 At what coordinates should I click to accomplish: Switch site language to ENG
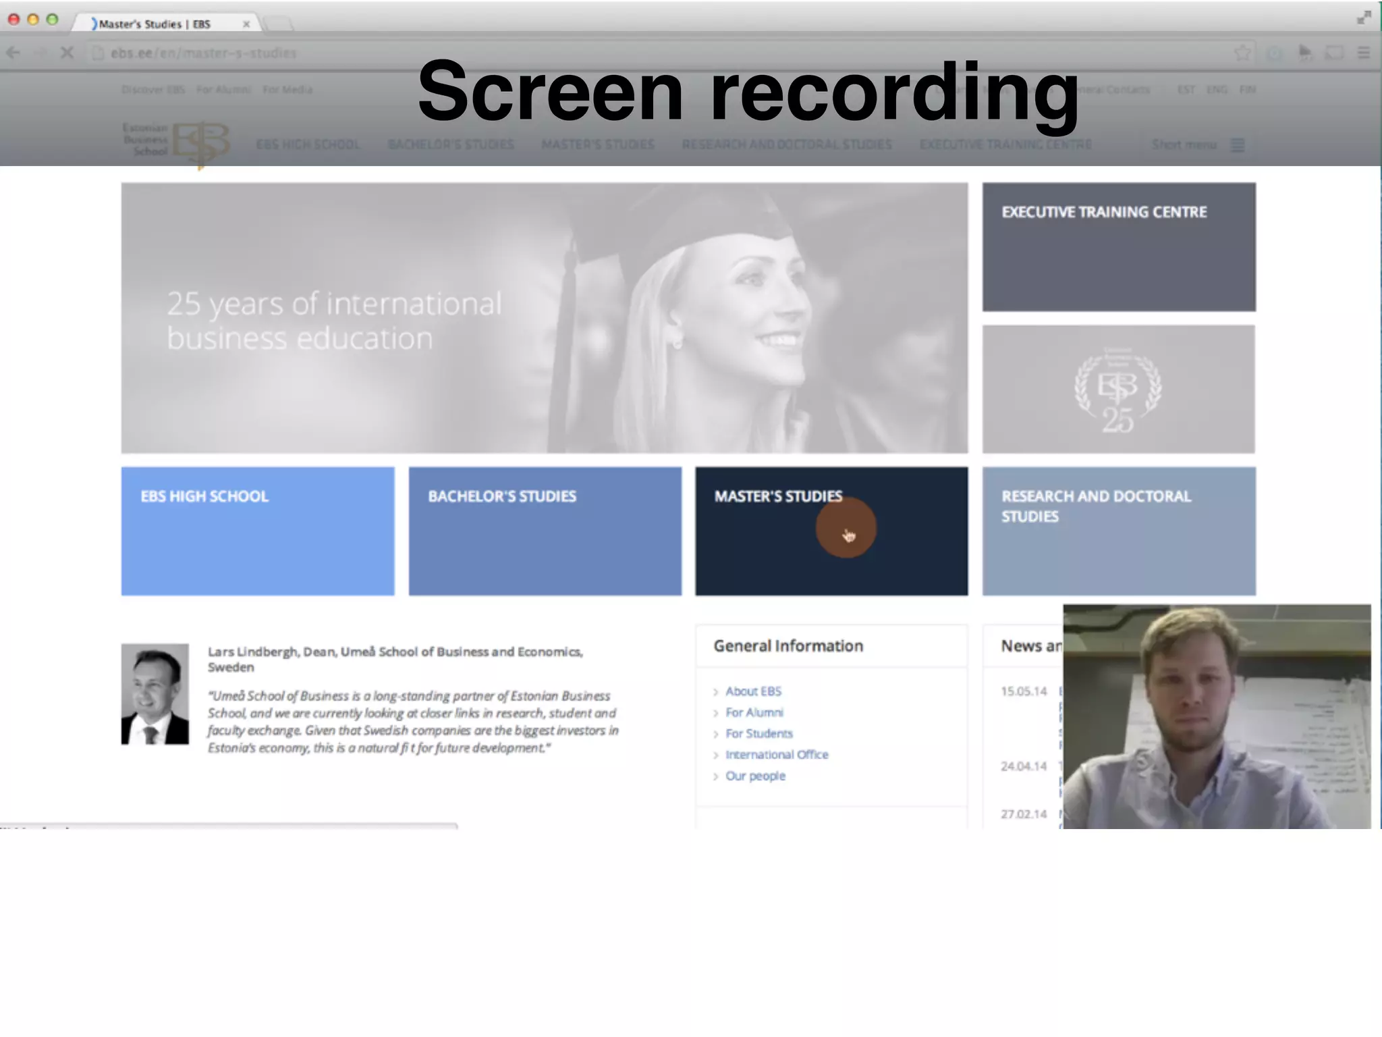pos(1217,90)
